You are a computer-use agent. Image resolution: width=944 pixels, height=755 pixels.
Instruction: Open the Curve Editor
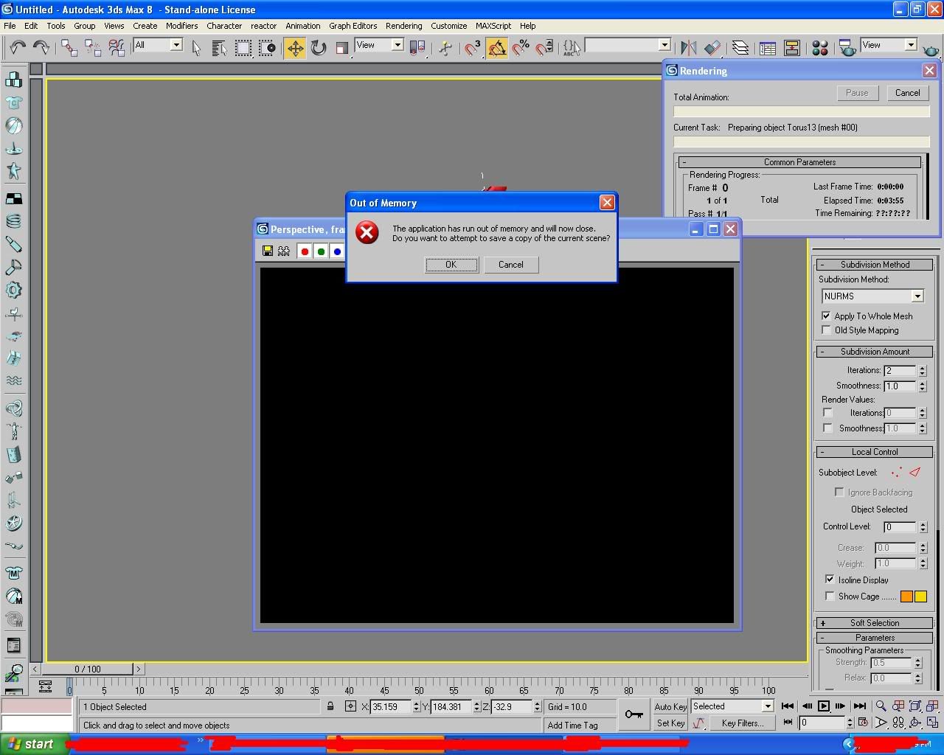tap(768, 48)
